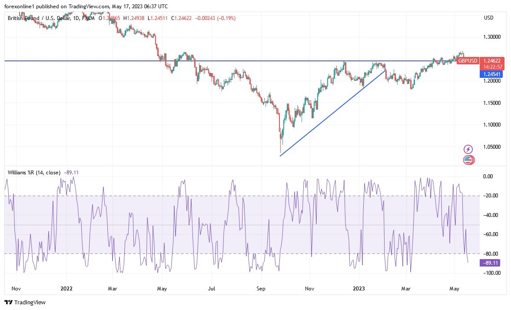Open the US flag economic events icon
Image resolution: width=511 pixels, height=310 pixels.
(468, 160)
